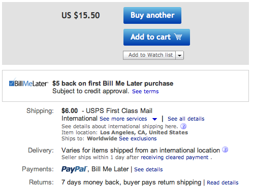
Task: Click the BillMeLater checkmark icon
Action: pyautogui.click(x=12, y=83)
